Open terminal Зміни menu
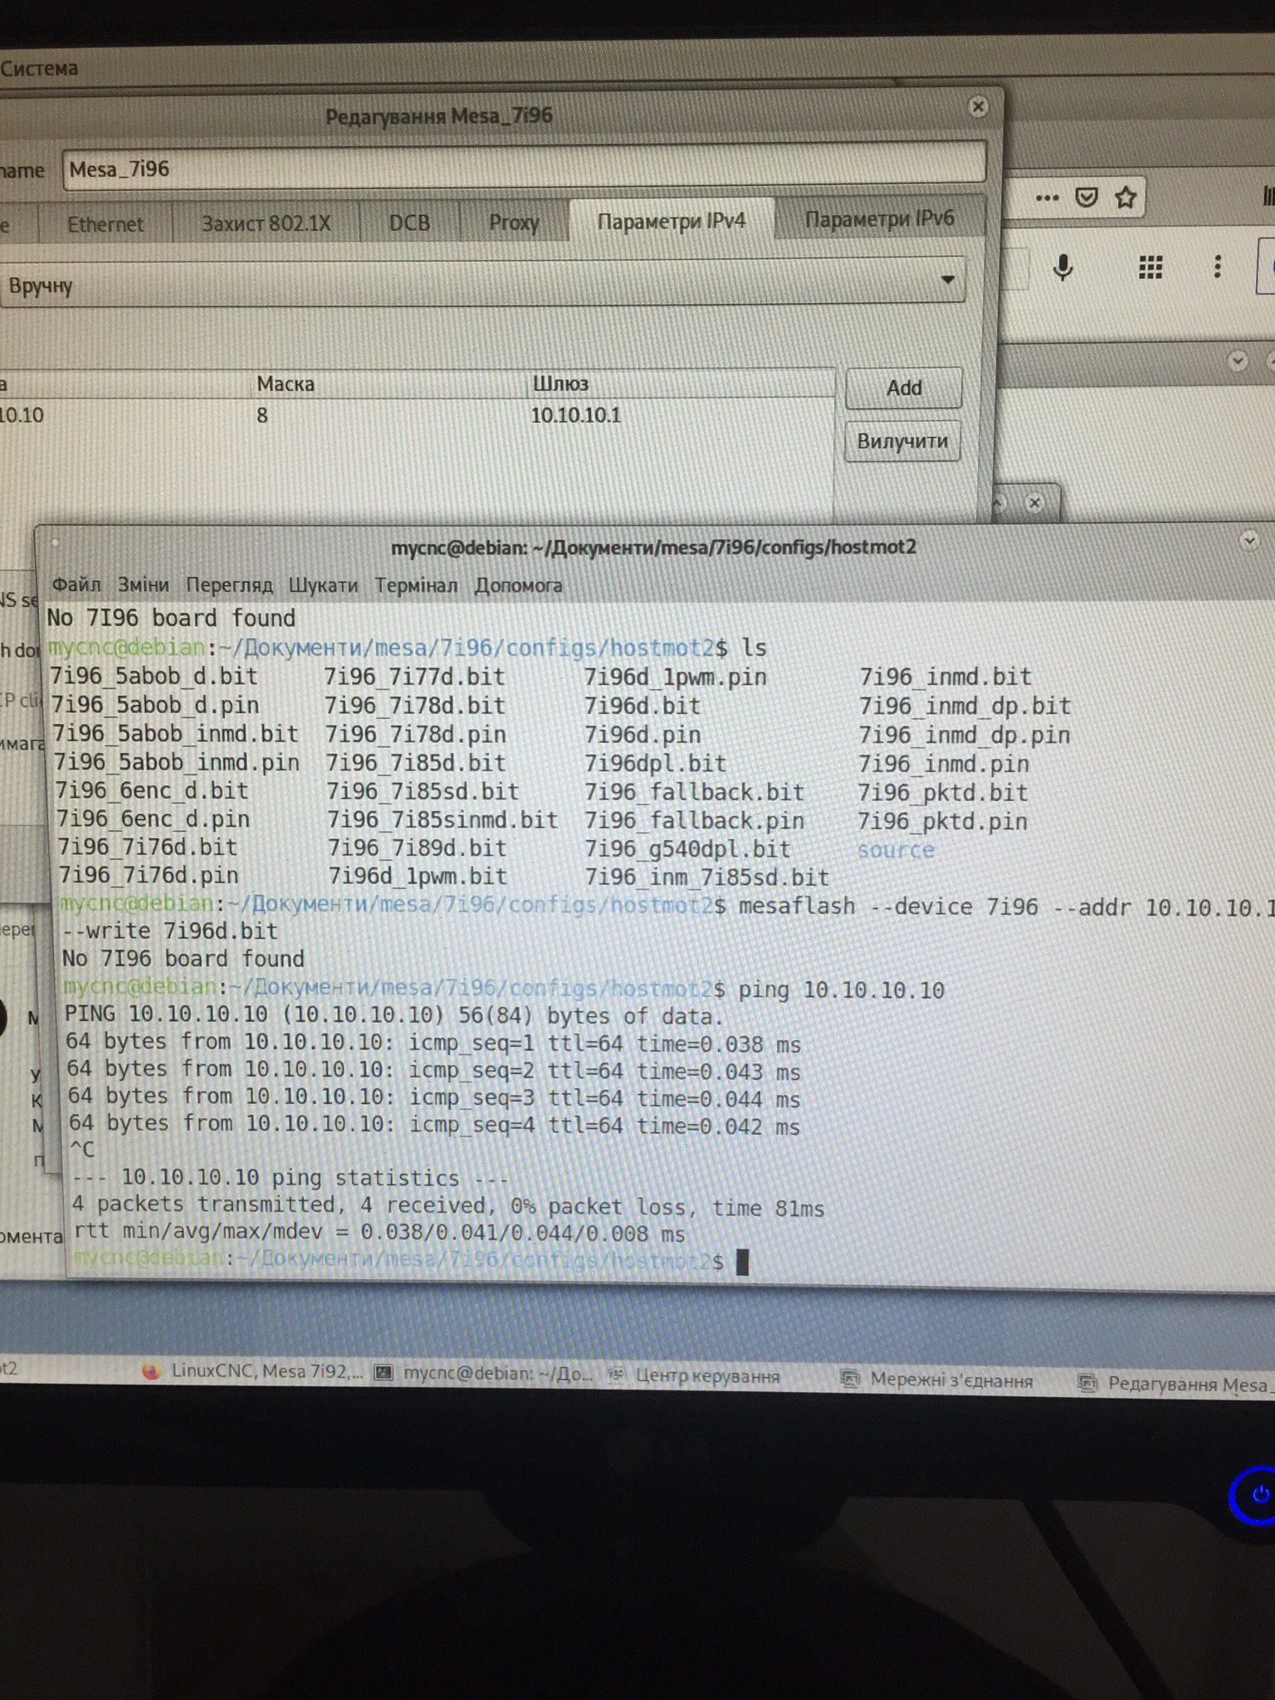The width and height of the screenshot is (1275, 1700). point(143,584)
